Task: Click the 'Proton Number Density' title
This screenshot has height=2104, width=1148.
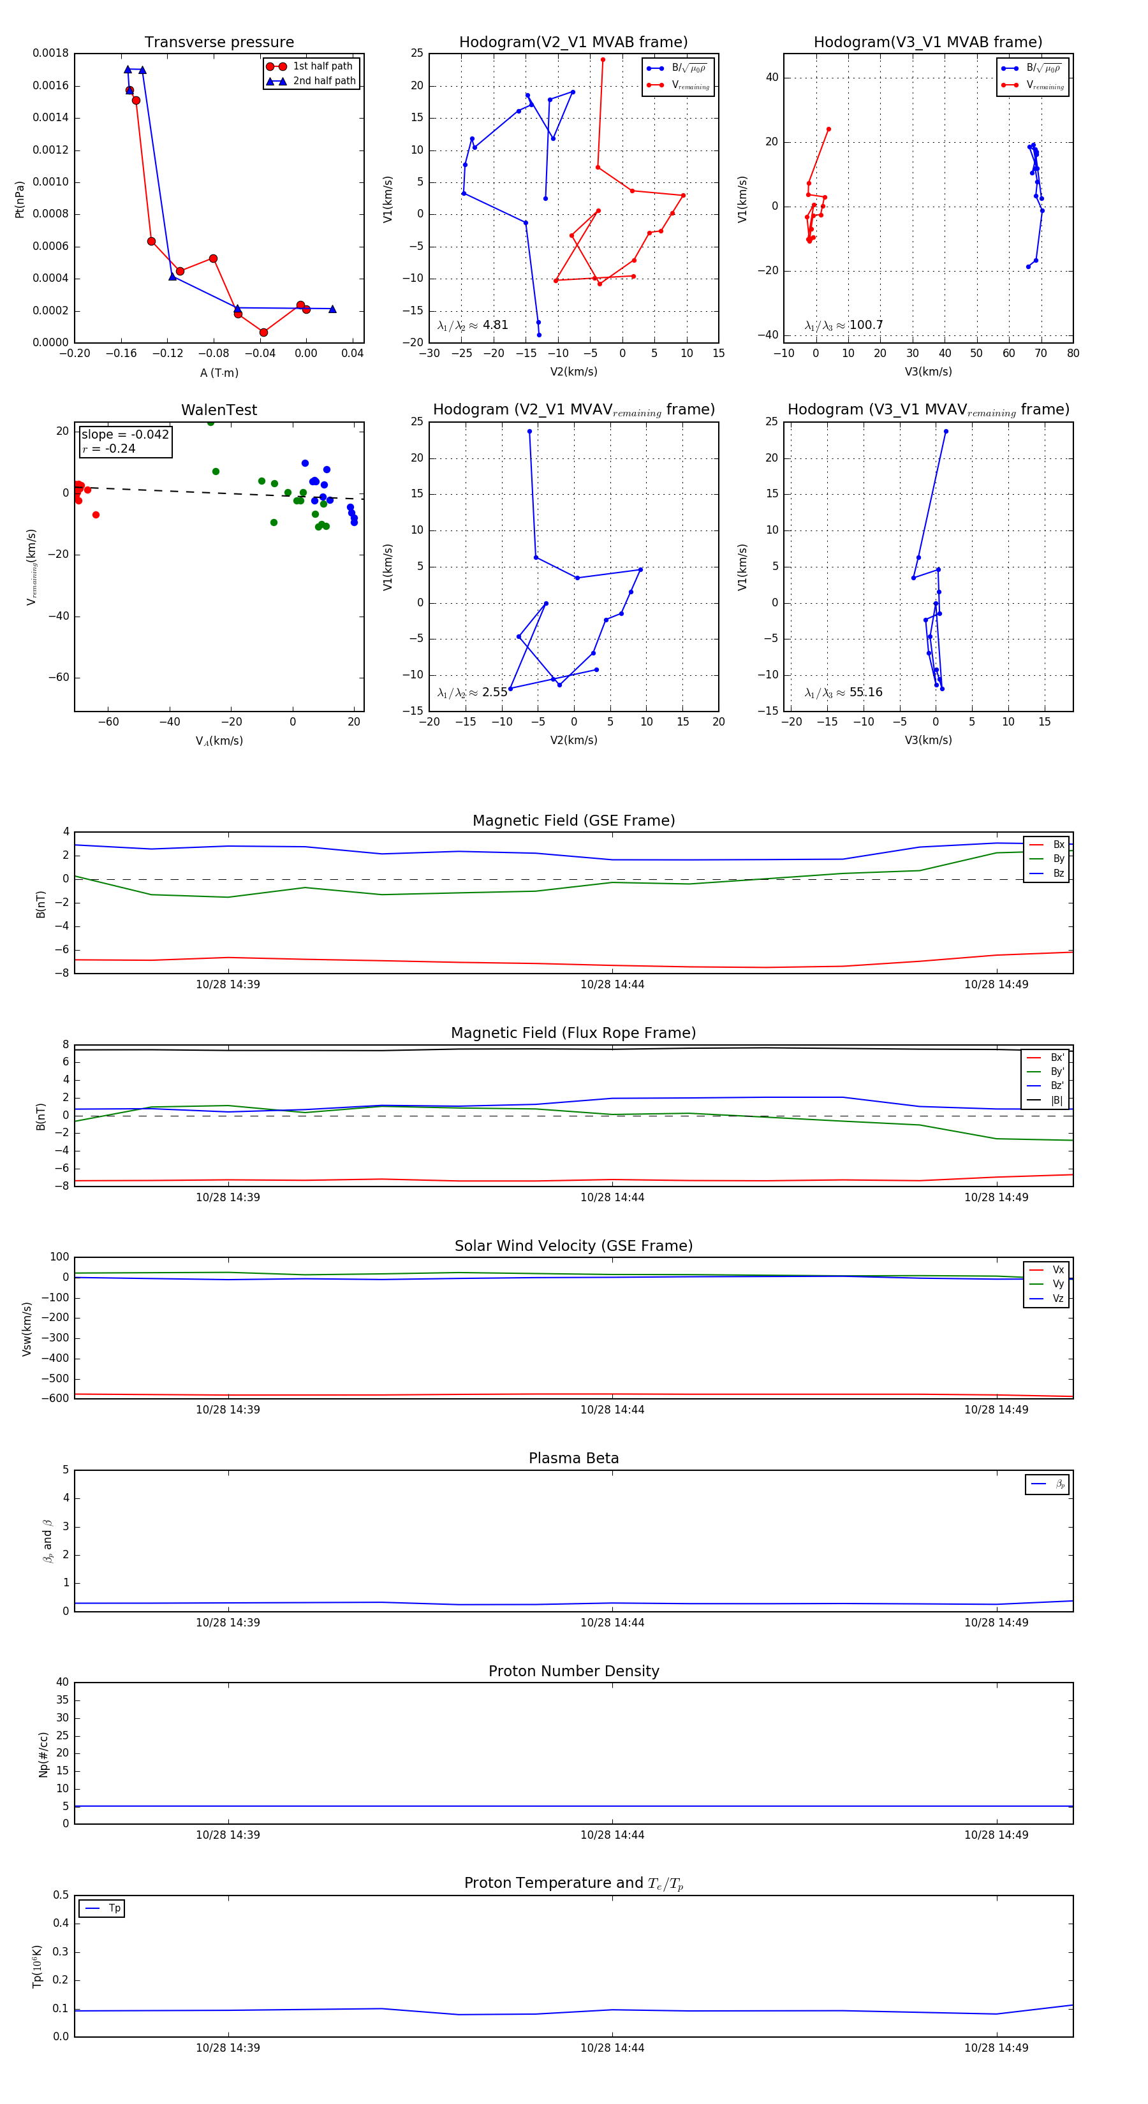Action: click(573, 1671)
